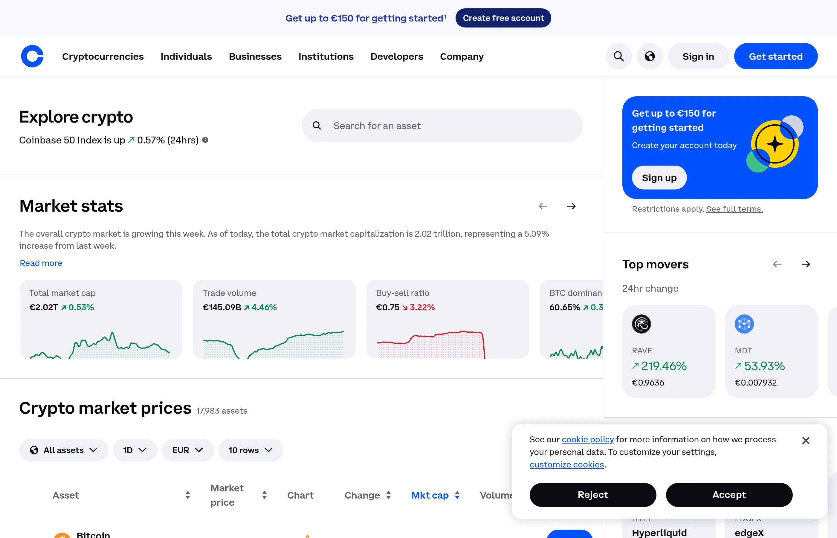Advance Market stats with right arrow

(x=572, y=206)
